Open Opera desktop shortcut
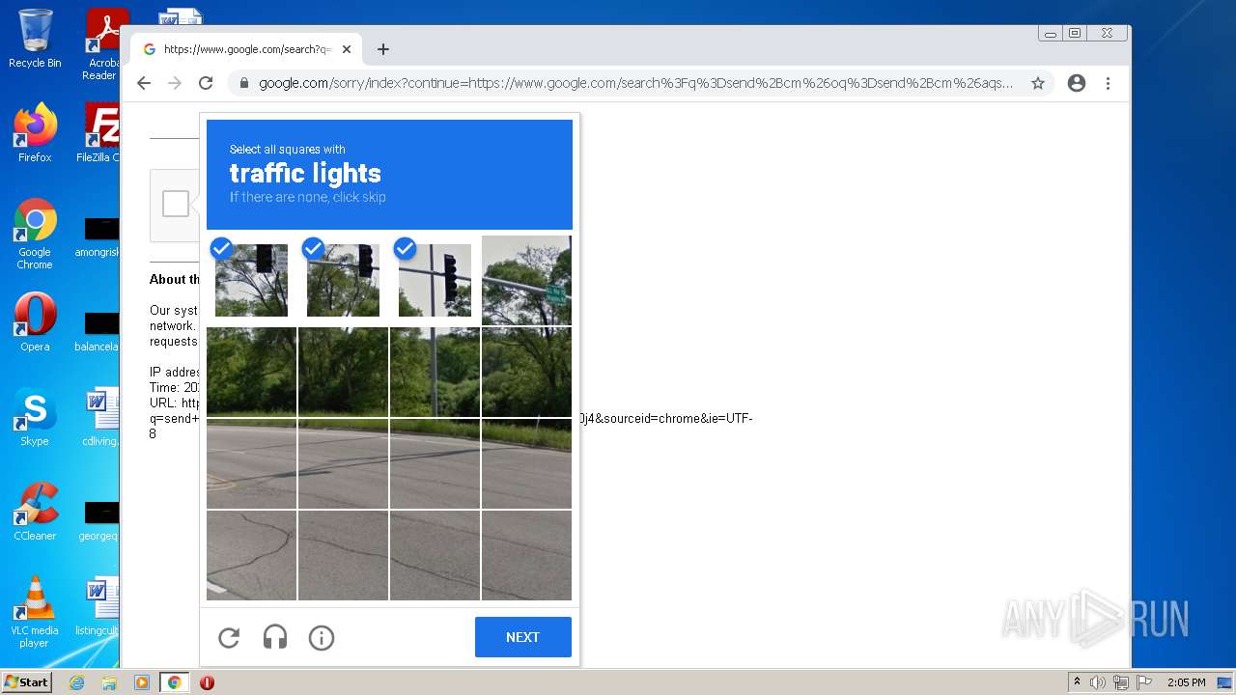 click(35, 322)
